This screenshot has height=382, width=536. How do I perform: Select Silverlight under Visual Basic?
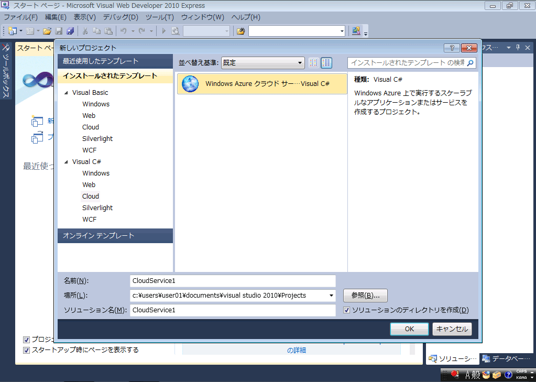[97, 139]
